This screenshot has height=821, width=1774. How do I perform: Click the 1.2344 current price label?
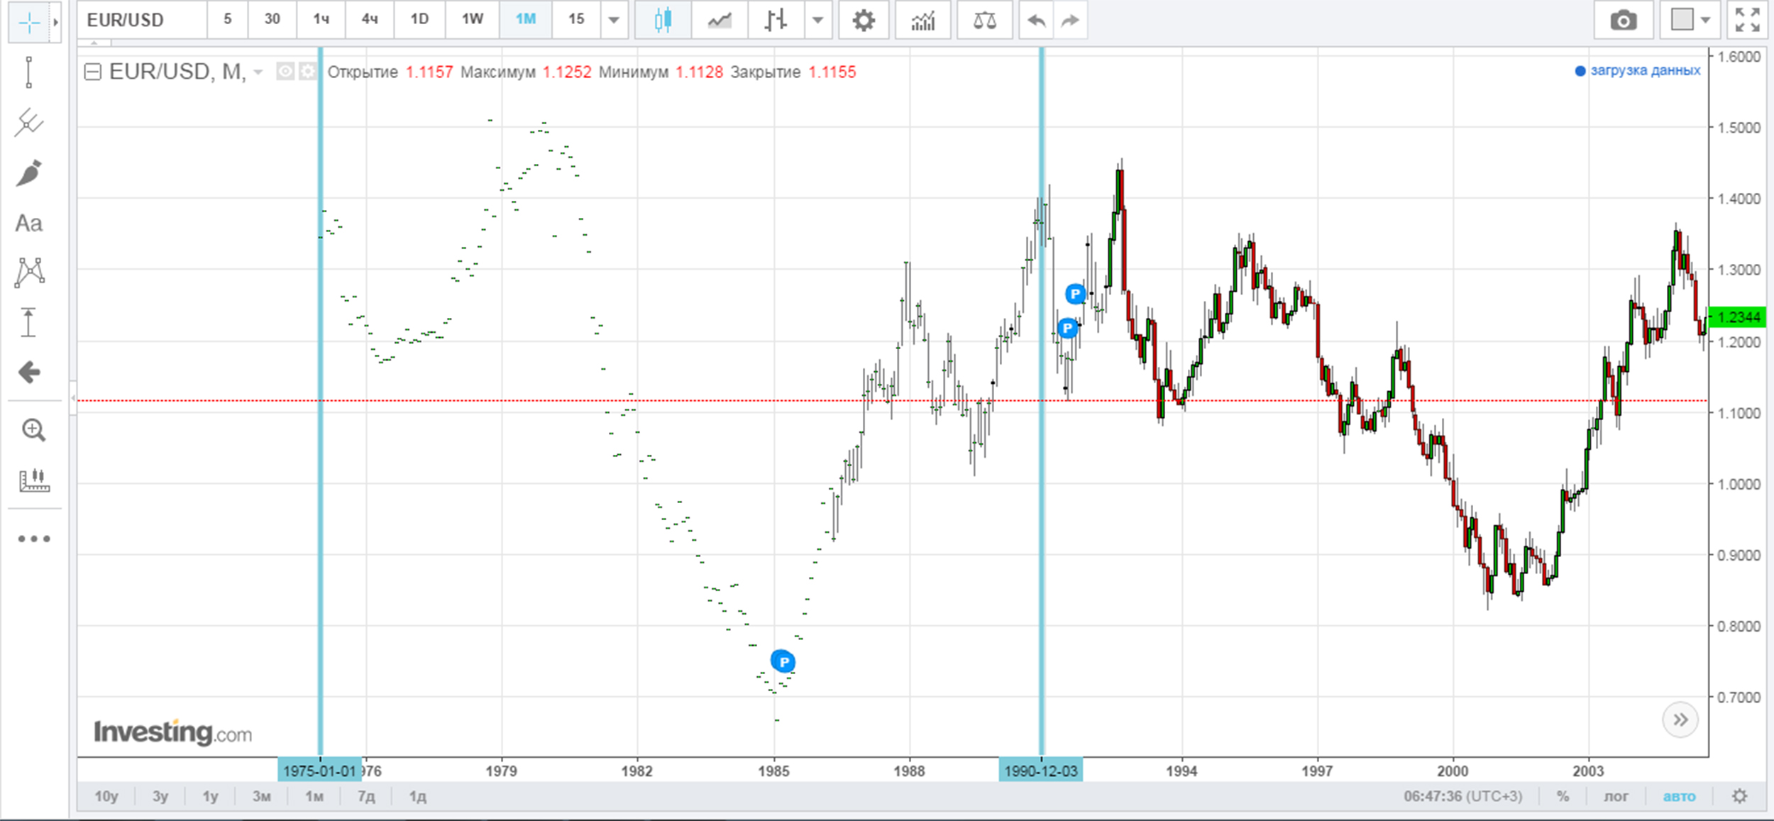coord(1738,316)
